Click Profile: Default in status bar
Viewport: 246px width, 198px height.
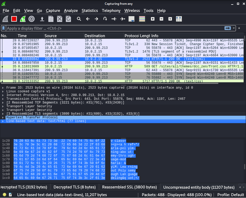pyautogui.click(x=231, y=195)
